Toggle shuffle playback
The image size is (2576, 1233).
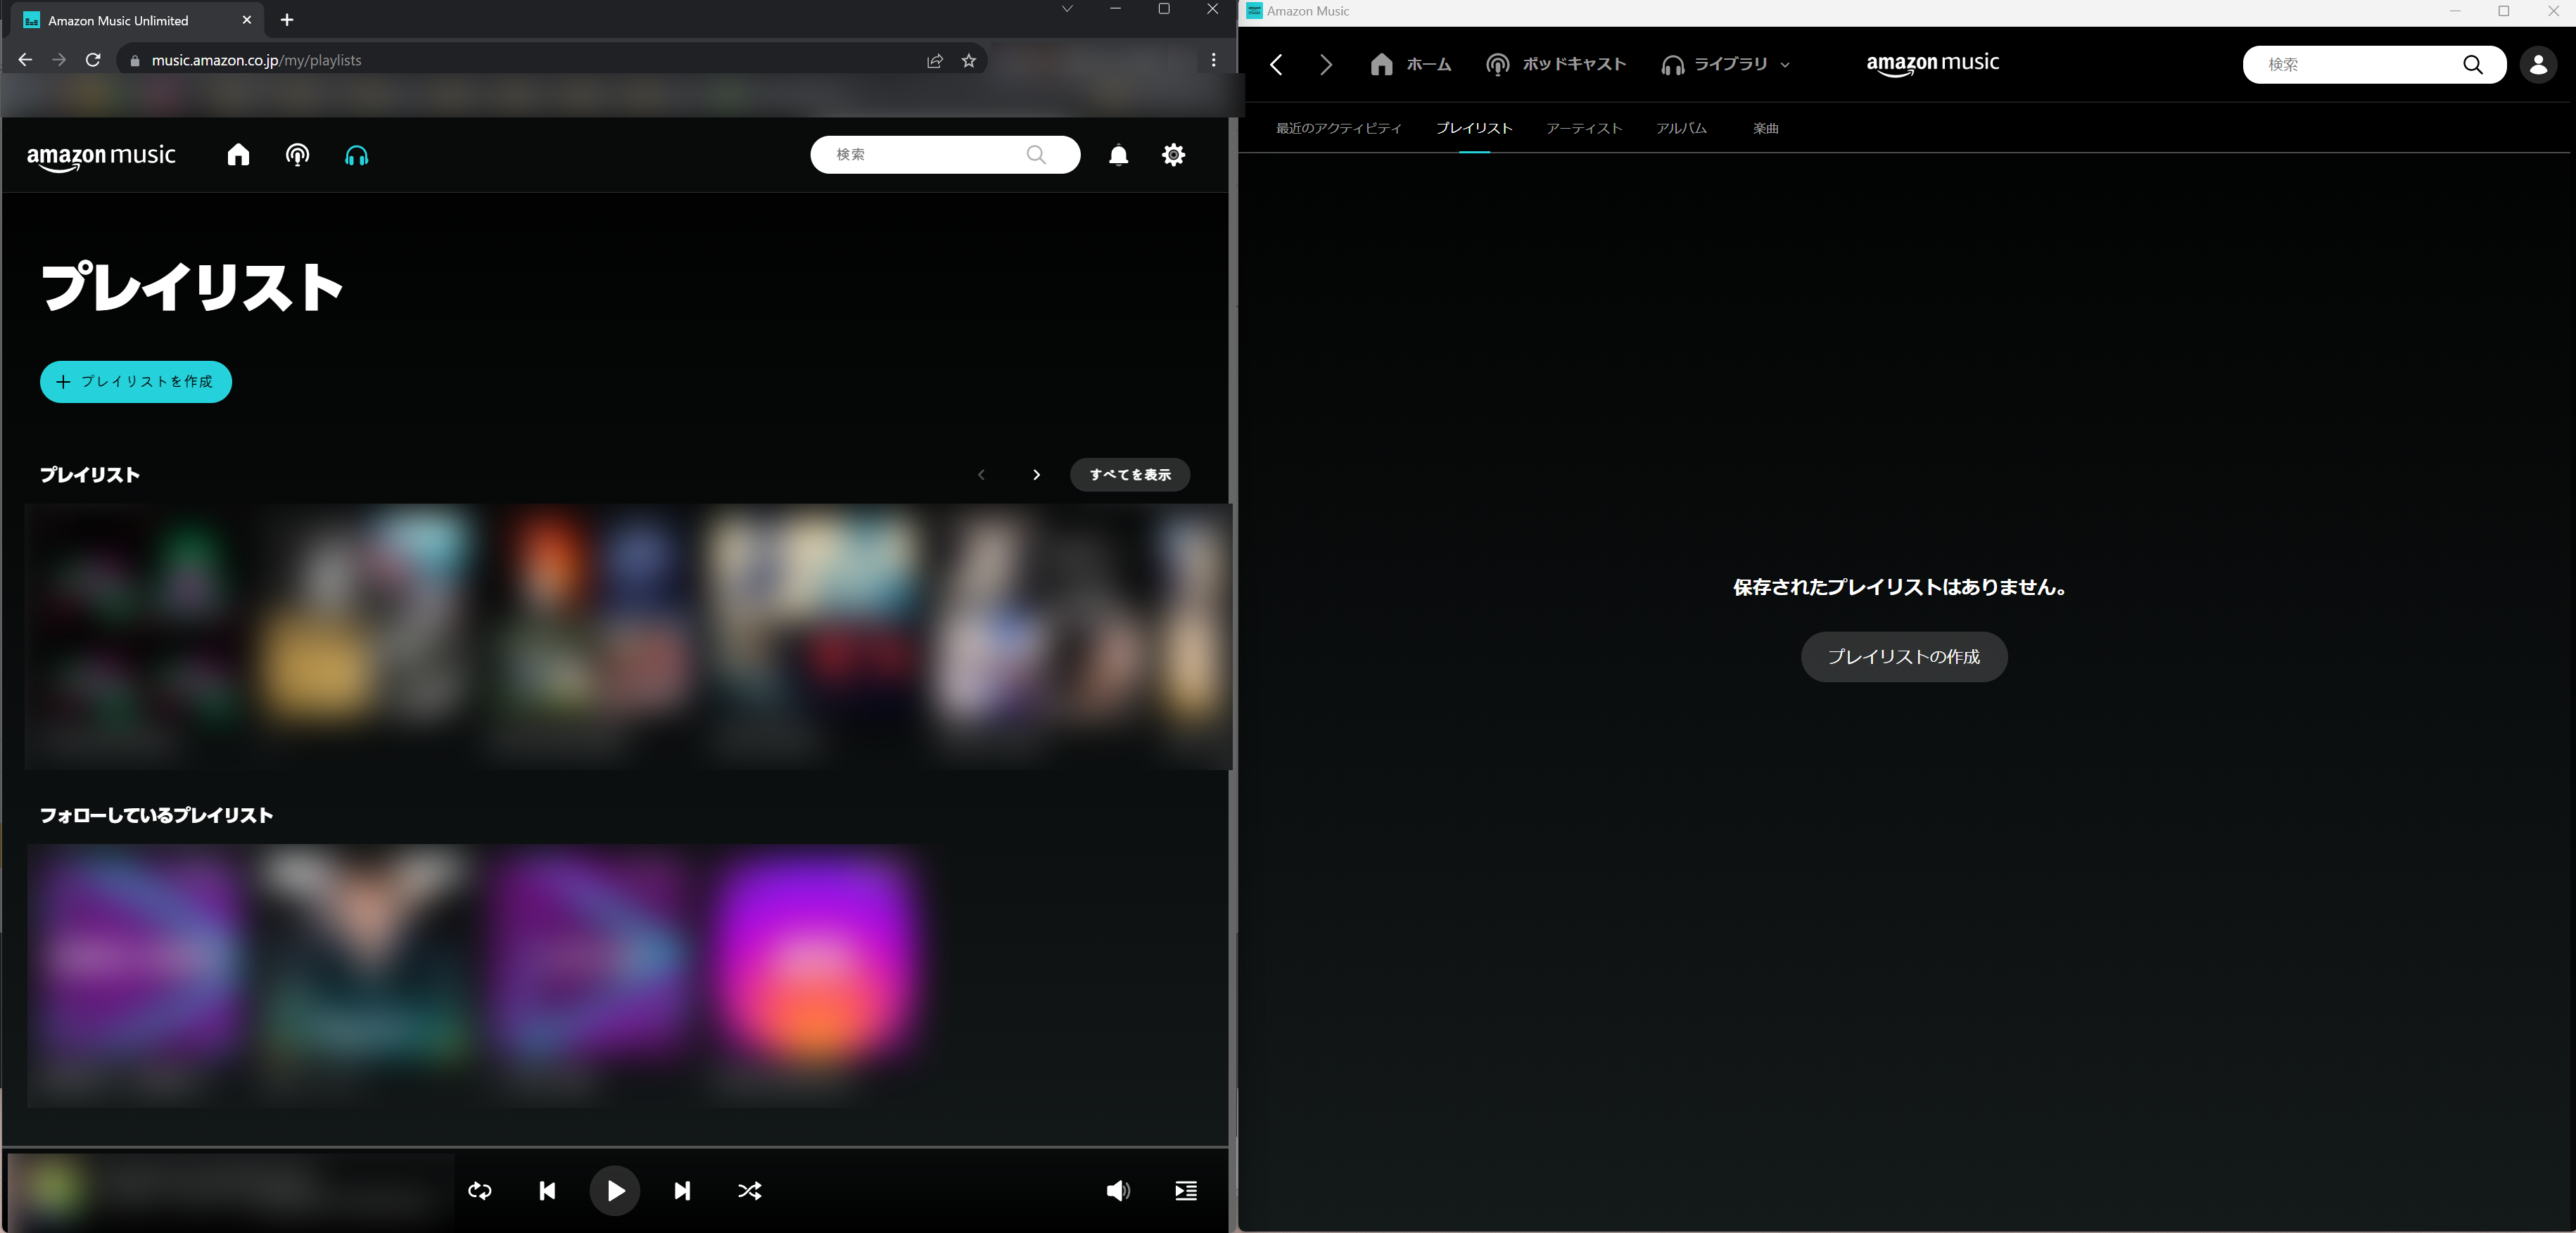749,1190
